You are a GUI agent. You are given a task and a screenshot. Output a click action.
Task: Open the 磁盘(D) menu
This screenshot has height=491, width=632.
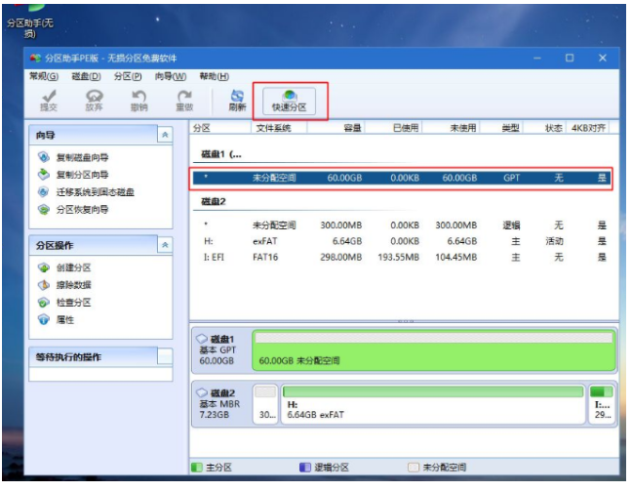click(x=86, y=76)
